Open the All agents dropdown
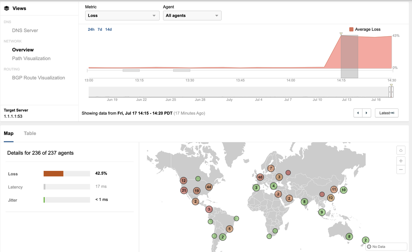The width and height of the screenshot is (412, 252). (192, 15)
